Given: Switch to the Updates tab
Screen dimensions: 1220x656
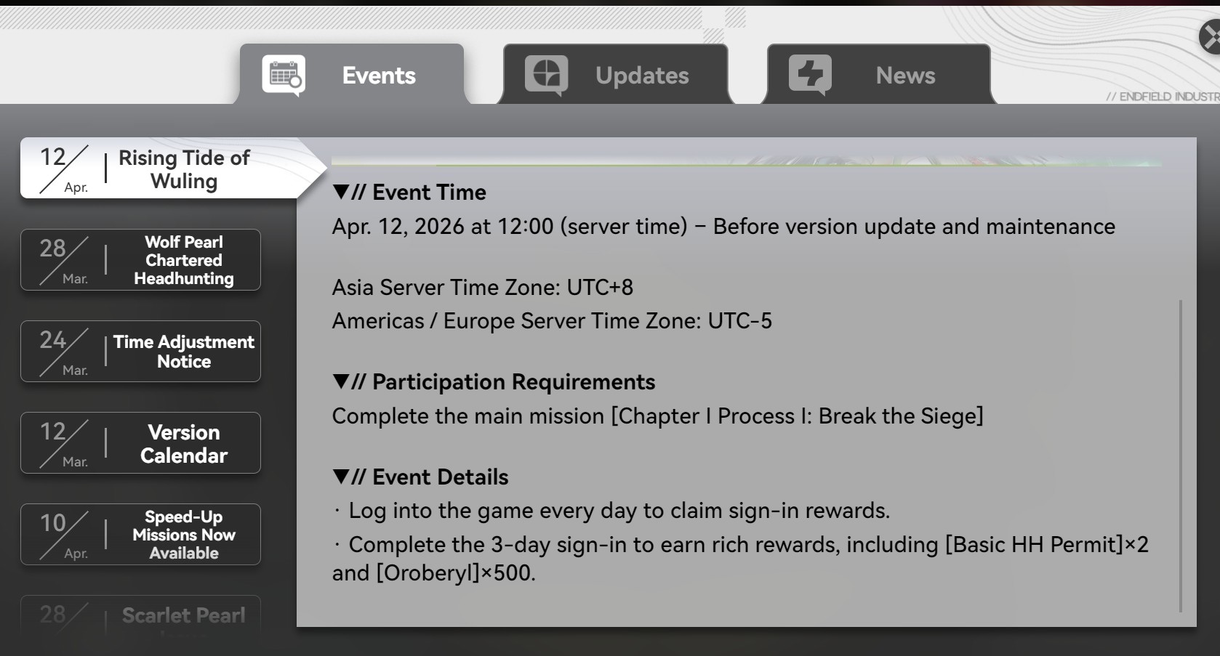Looking at the screenshot, I should pos(616,74).
